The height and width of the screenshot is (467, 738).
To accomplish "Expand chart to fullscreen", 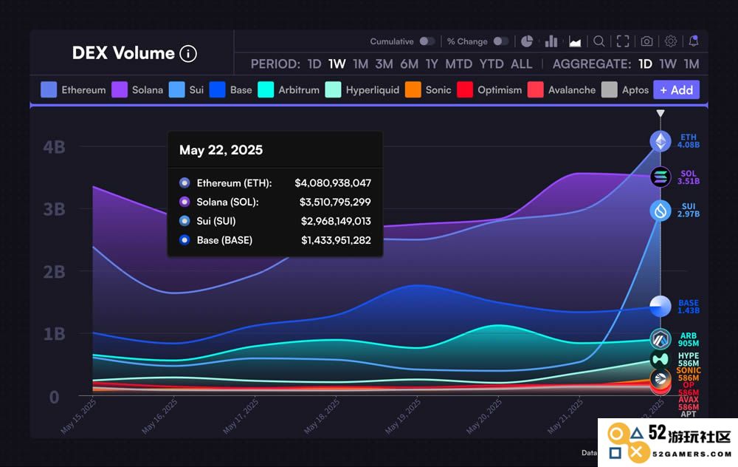I will [x=623, y=41].
